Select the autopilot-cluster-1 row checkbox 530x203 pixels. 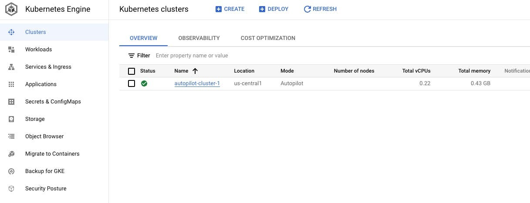(x=132, y=83)
